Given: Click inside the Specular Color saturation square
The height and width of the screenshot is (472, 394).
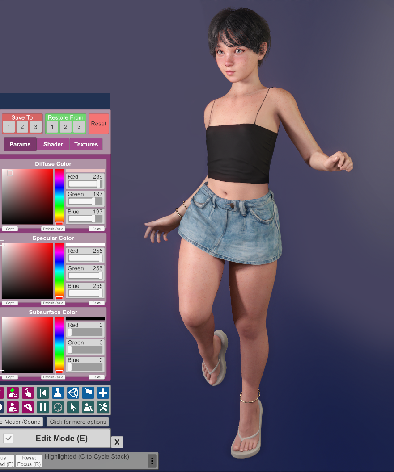Looking at the screenshot, I should click(27, 271).
